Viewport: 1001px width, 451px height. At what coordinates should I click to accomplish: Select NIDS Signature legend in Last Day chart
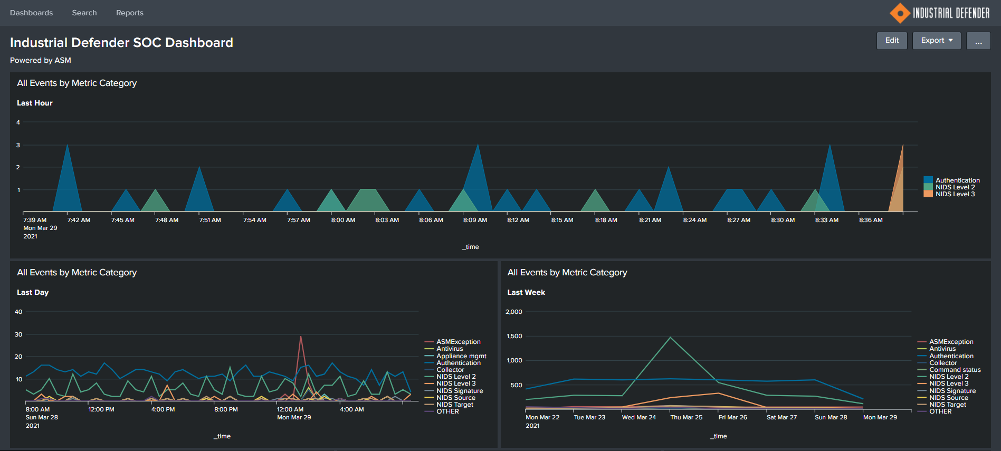click(x=454, y=391)
